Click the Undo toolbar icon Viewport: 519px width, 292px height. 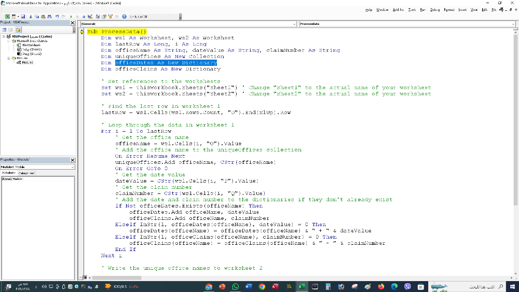[57, 17]
